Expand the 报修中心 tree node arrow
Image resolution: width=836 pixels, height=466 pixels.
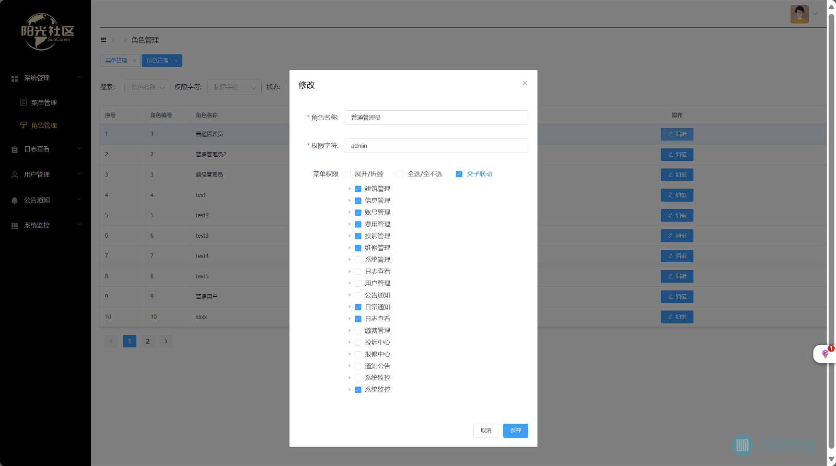point(350,354)
